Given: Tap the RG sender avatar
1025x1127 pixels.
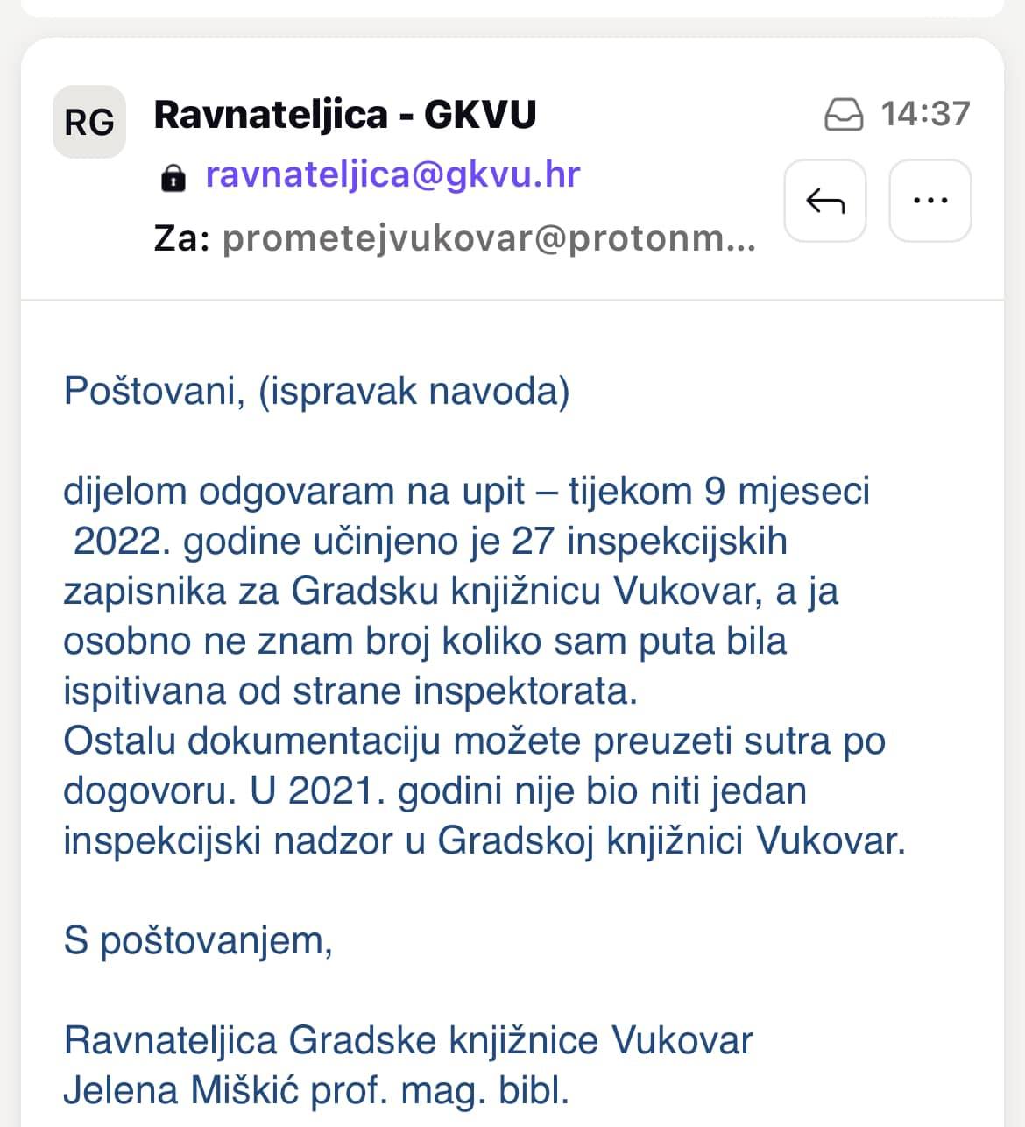Looking at the screenshot, I should click(89, 122).
